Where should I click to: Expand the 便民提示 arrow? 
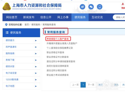point(36,40)
